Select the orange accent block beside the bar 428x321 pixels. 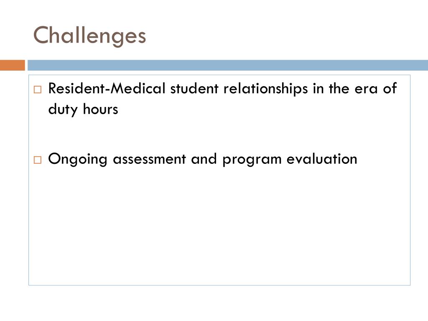[x=12, y=65]
